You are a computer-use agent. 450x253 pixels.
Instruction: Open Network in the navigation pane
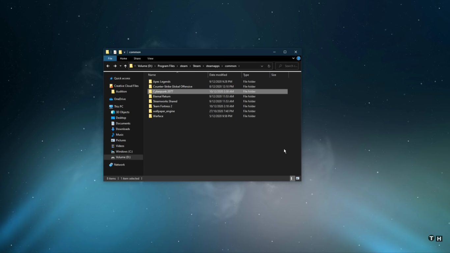click(x=119, y=165)
